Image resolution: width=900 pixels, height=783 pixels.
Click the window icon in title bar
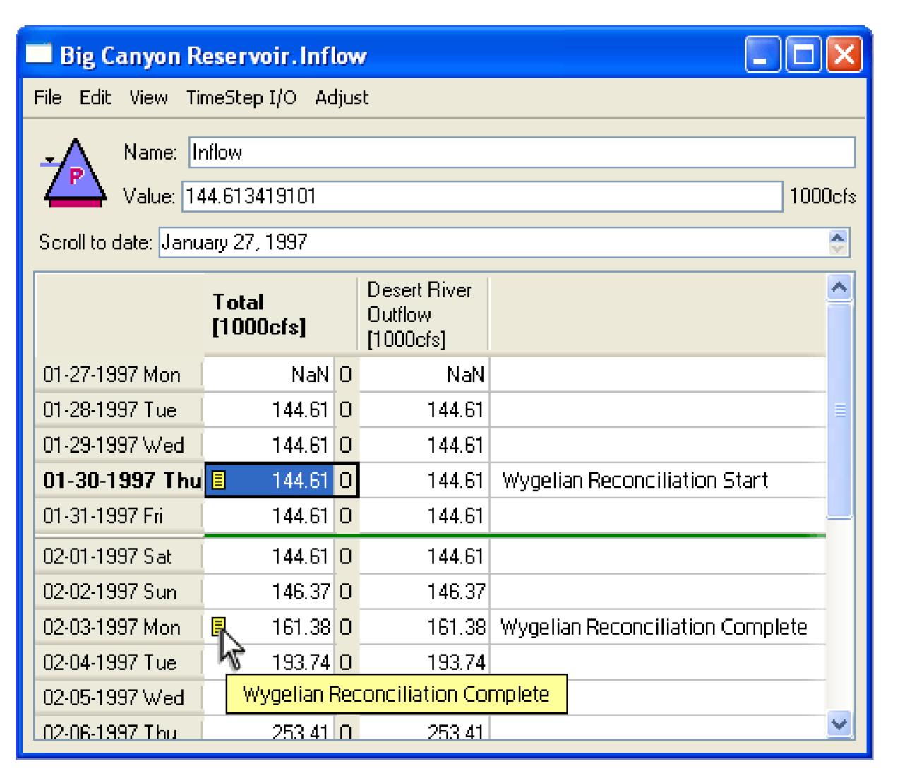click(39, 54)
